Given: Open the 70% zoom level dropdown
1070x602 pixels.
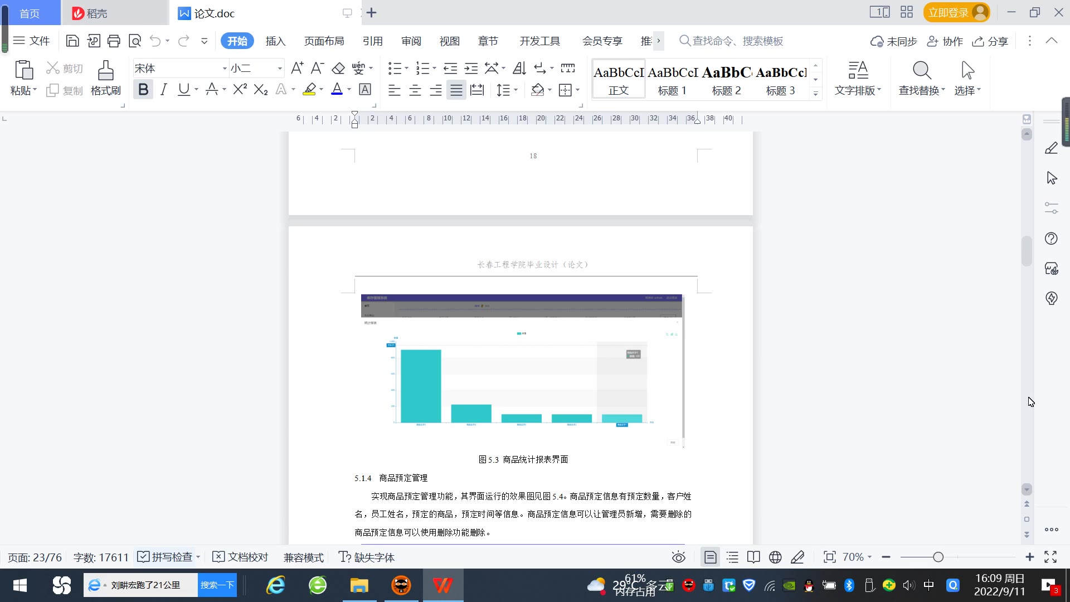Looking at the screenshot, I should (857, 557).
